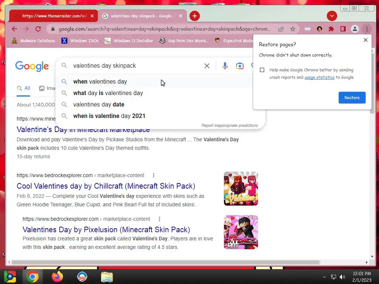Search by image with the camera icon
Image resolution: width=379 pixels, height=284 pixels.
(239, 66)
